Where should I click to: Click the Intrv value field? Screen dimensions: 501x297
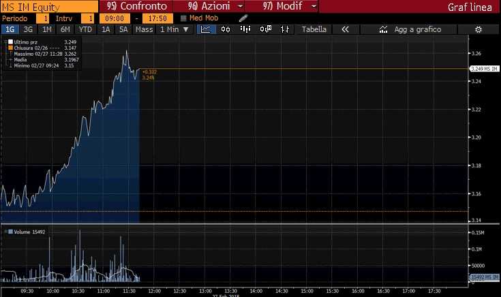(x=87, y=18)
